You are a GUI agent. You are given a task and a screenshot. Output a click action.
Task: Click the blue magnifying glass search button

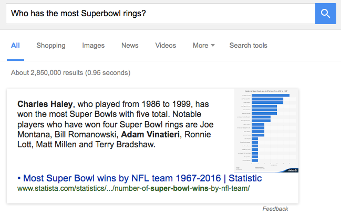(326, 14)
